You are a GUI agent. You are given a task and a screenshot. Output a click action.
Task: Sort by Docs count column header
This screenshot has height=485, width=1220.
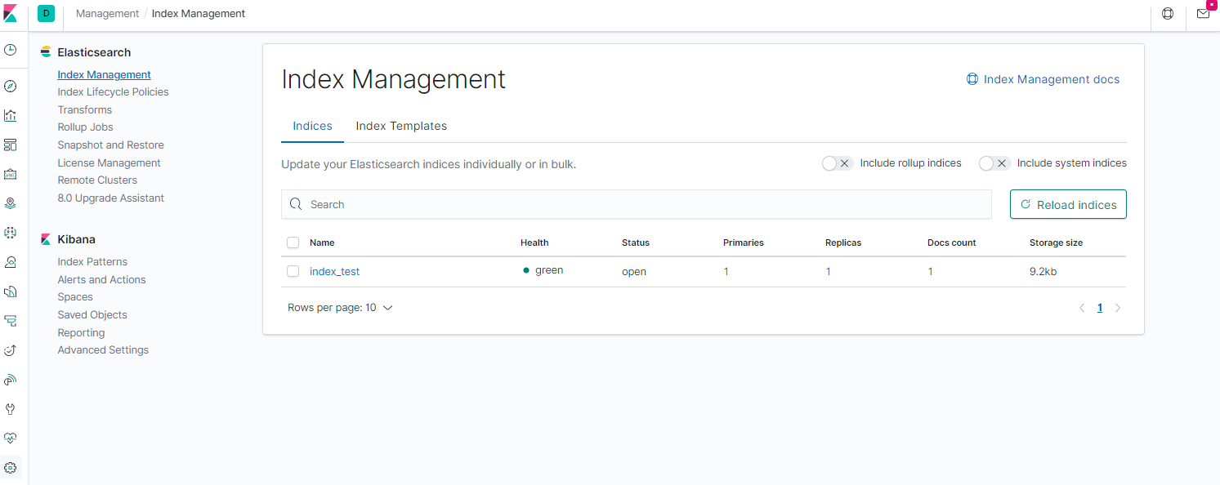click(952, 242)
